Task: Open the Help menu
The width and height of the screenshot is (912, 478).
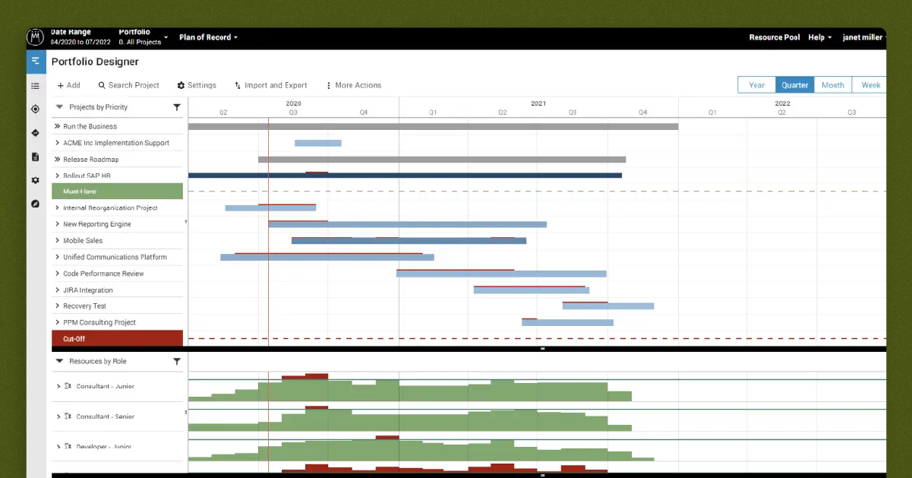Action: click(819, 36)
